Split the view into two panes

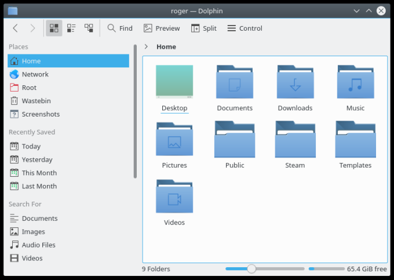(x=203, y=28)
